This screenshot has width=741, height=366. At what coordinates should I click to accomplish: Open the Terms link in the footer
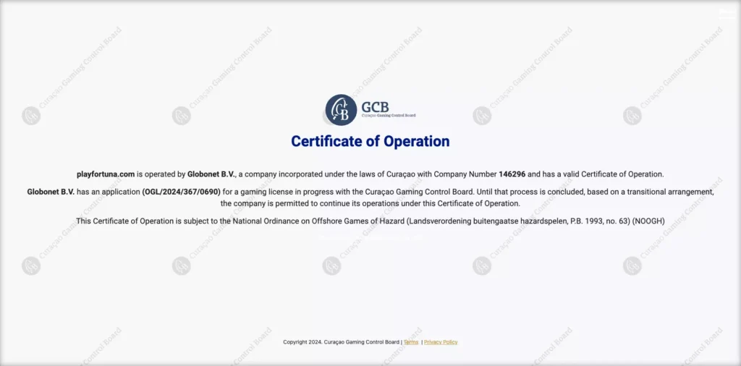(x=411, y=342)
